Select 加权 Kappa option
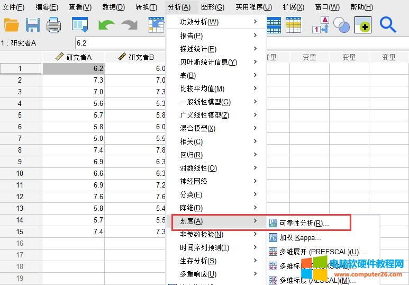The height and width of the screenshot is (285, 409). [300, 237]
